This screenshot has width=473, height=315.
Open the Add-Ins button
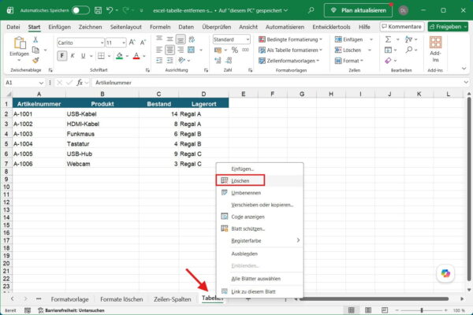pos(435,49)
